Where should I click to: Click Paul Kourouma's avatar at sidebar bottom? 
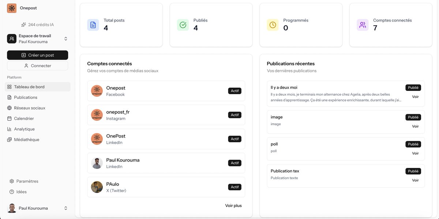click(x=12, y=208)
